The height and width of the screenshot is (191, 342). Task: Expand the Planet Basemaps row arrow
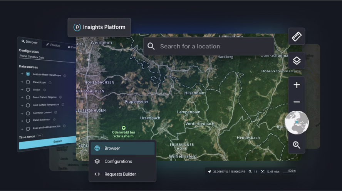pos(22,121)
